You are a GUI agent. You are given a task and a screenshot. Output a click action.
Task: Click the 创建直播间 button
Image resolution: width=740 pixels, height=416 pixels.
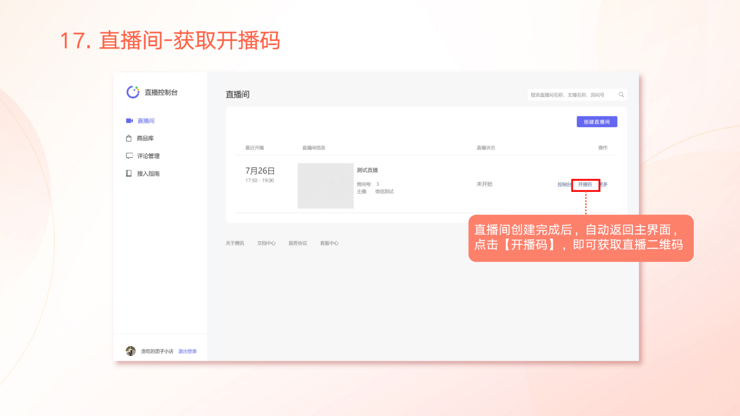(597, 122)
